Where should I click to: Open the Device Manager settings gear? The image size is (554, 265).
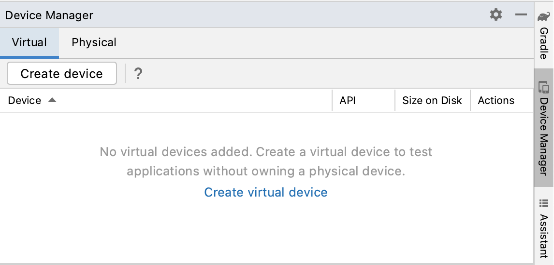pos(496,15)
